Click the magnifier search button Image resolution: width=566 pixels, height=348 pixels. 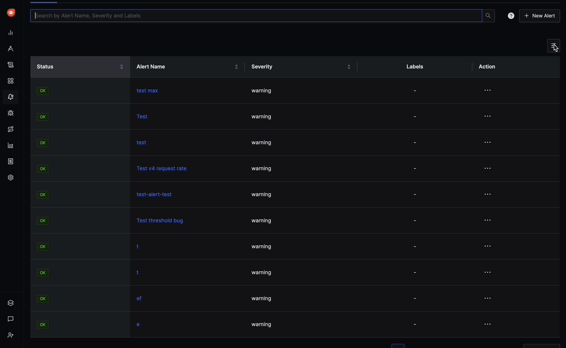coord(488,16)
